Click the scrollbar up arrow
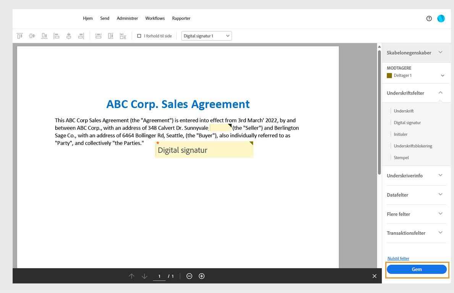 pyautogui.click(x=379, y=47)
